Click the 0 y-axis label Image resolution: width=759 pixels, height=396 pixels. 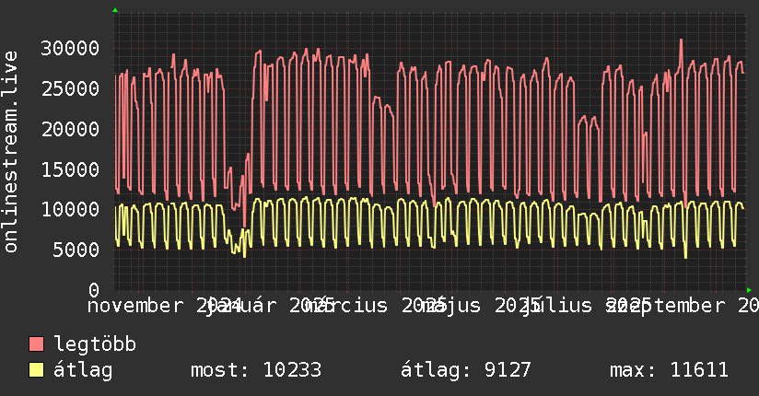(94, 290)
